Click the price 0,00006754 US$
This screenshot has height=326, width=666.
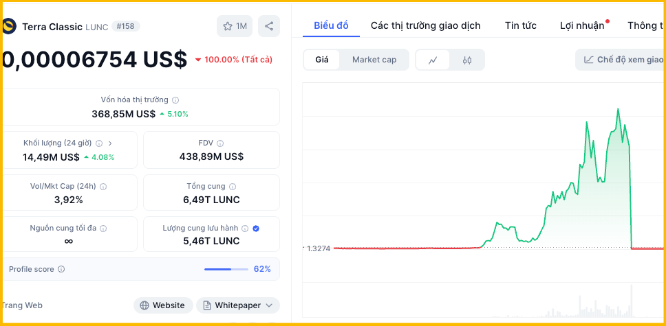pos(94,59)
